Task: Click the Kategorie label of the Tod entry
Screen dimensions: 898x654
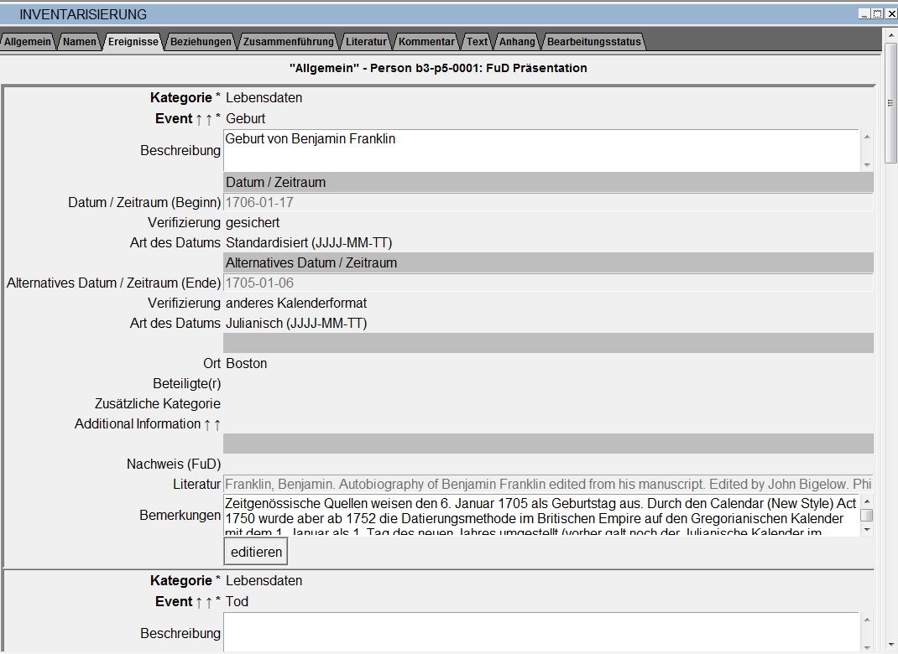Action: pyautogui.click(x=181, y=581)
